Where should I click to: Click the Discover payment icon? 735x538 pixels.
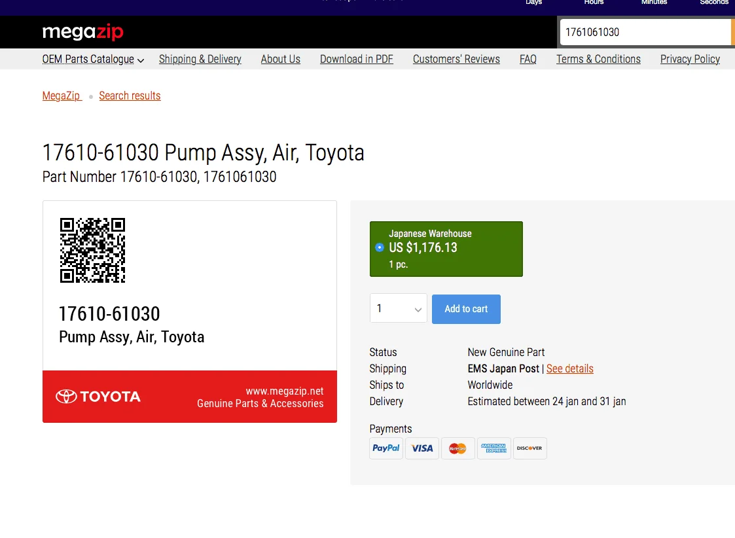[529, 448]
